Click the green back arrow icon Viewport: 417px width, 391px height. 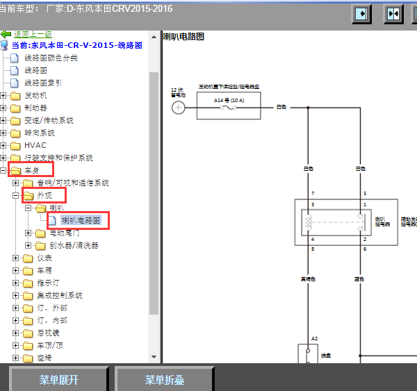[6, 34]
